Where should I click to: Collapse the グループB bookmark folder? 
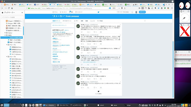[7, 57]
